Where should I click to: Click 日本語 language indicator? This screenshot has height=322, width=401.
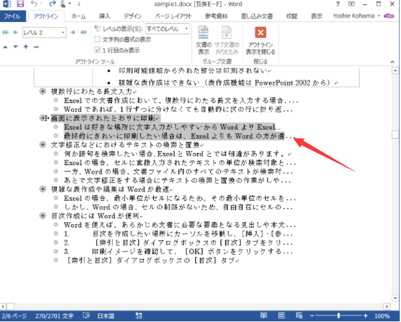tap(106, 316)
